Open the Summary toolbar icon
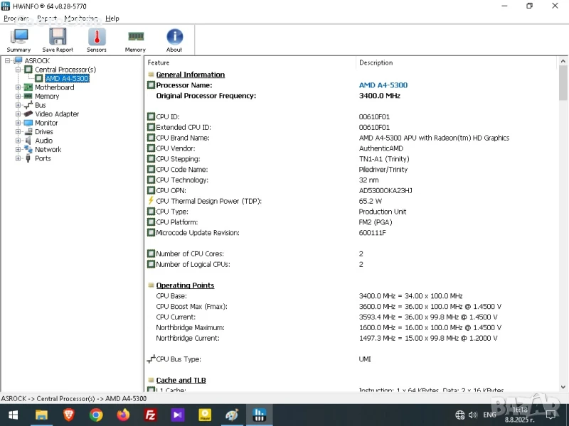 (18, 39)
